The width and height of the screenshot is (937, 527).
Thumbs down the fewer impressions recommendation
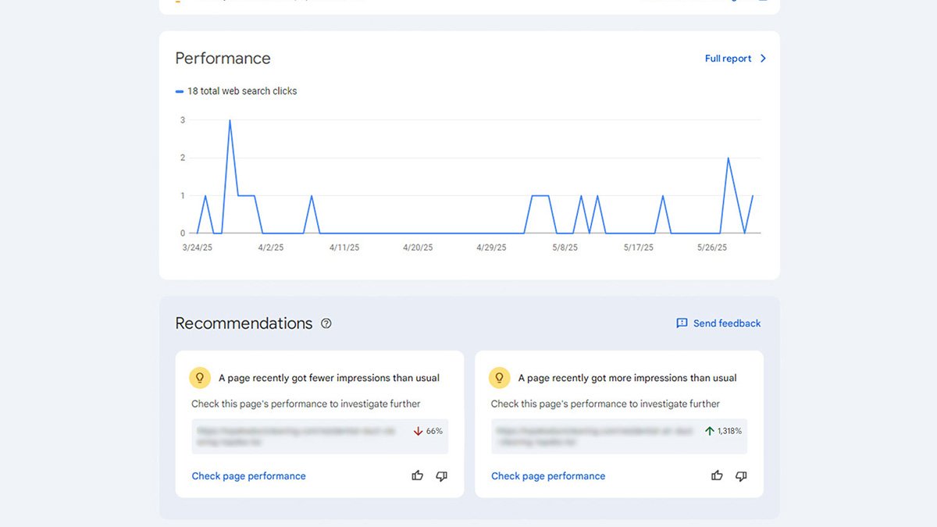[442, 475]
